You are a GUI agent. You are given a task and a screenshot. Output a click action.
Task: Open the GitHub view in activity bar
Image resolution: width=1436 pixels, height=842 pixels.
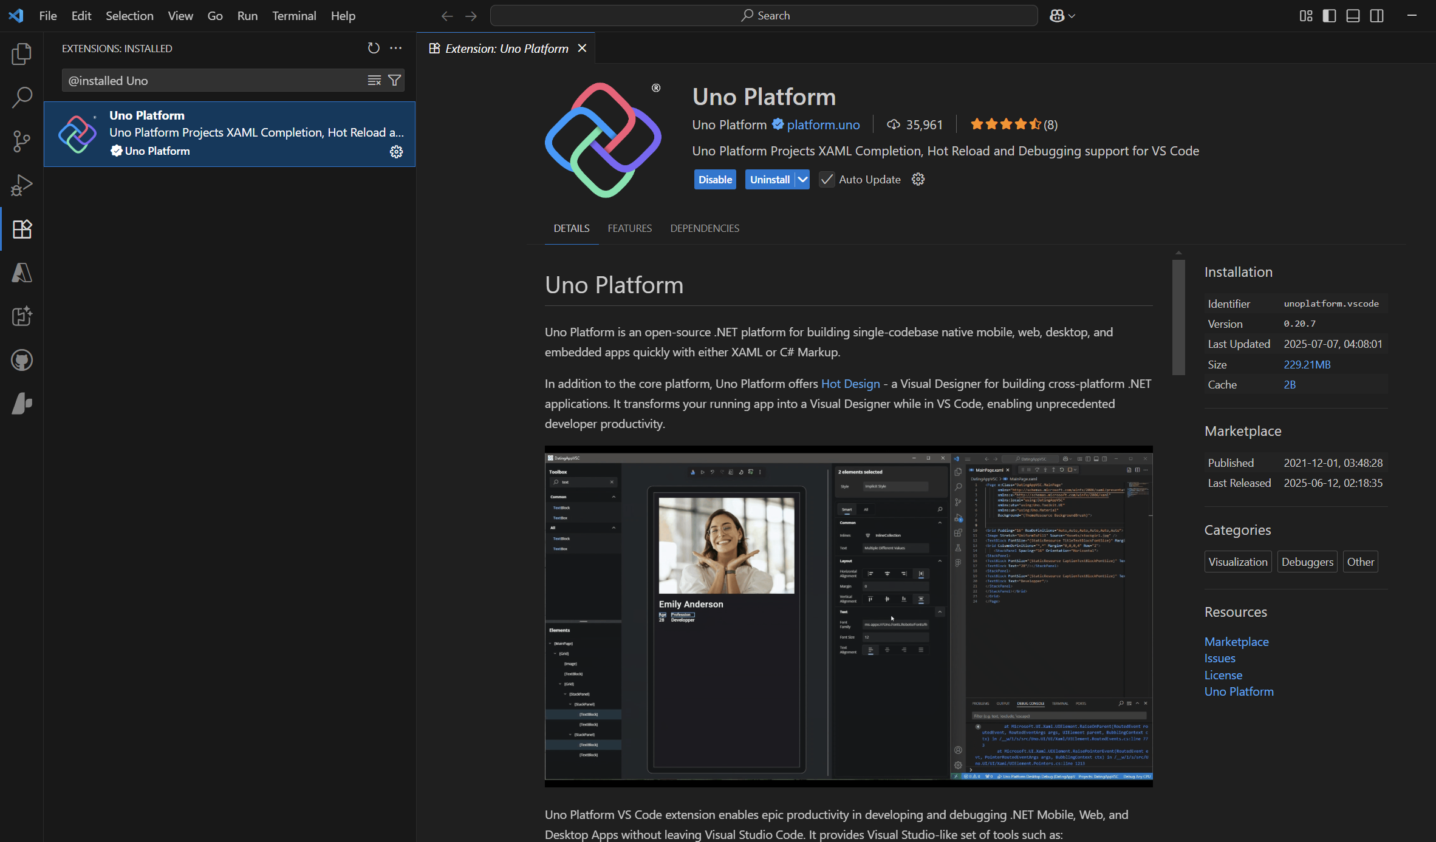[22, 360]
